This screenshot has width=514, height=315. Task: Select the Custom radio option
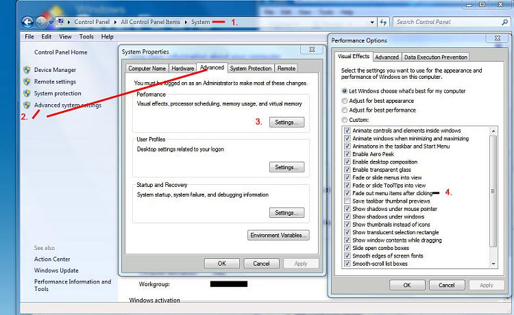[x=345, y=120]
